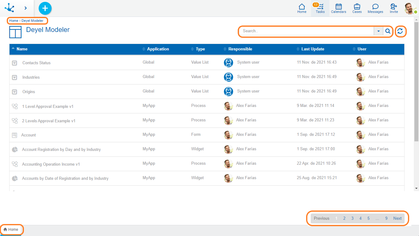The height and width of the screenshot is (236, 419).
Task: Click the Account Registration widget pie icon
Action: click(14, 150)
